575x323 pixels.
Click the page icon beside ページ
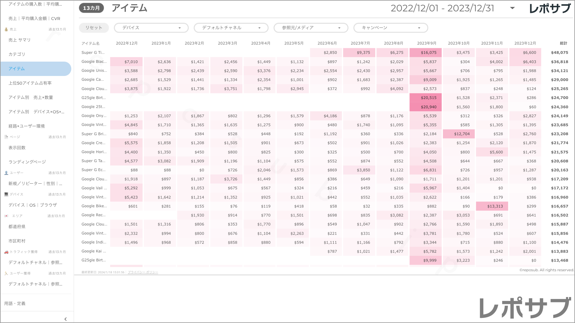point(6,137)
